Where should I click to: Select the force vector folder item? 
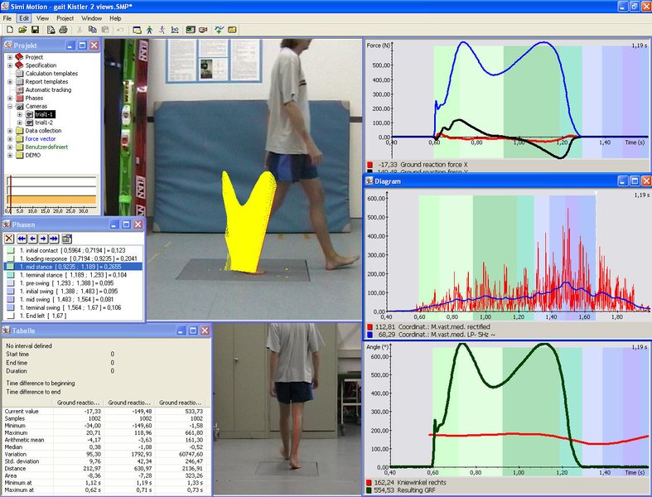(x=41, y=139)
